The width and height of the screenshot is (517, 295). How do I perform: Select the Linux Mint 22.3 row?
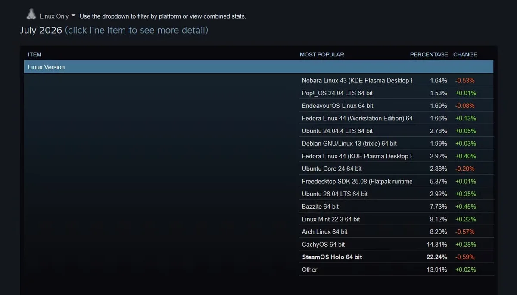396,219
